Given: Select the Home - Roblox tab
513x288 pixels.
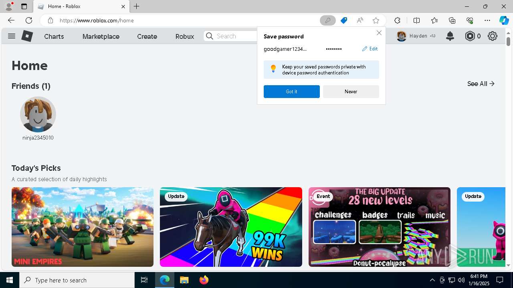Looking at the screenshot, I should point(81,6).
